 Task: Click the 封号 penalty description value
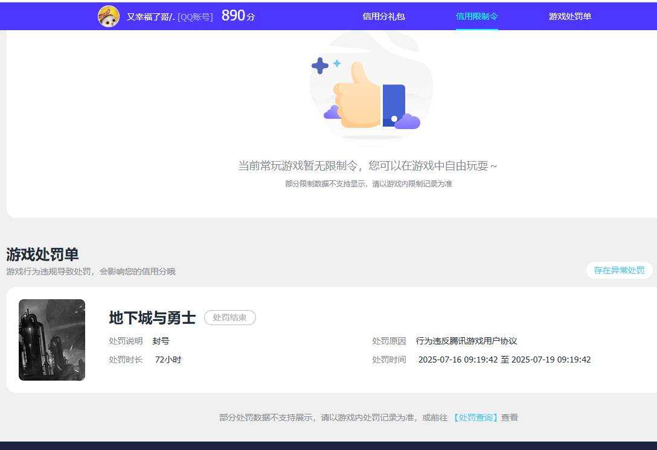click(161, 341)
